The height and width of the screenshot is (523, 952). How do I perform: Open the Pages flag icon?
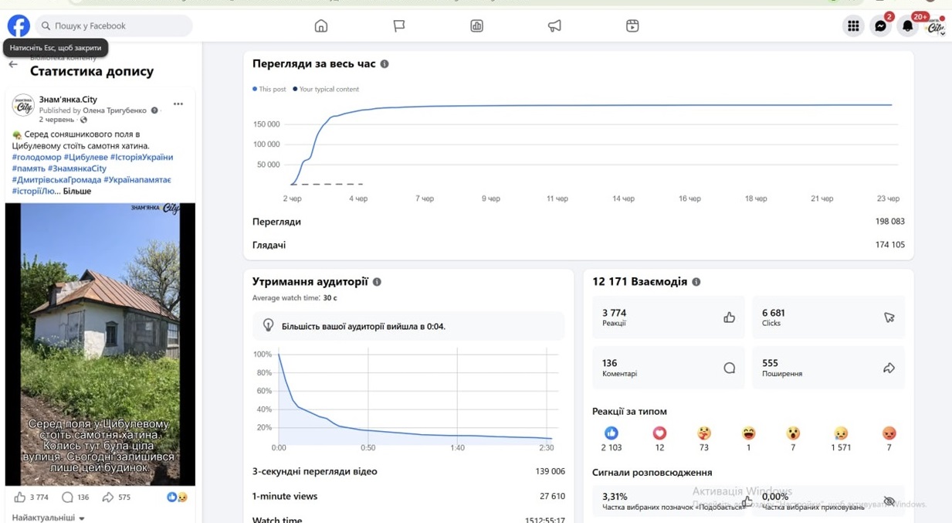coord(399,26)
